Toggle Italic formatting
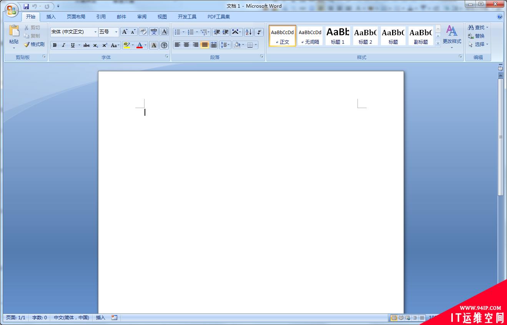The width and height of the screenshot is (507, 325). (63, 45)
